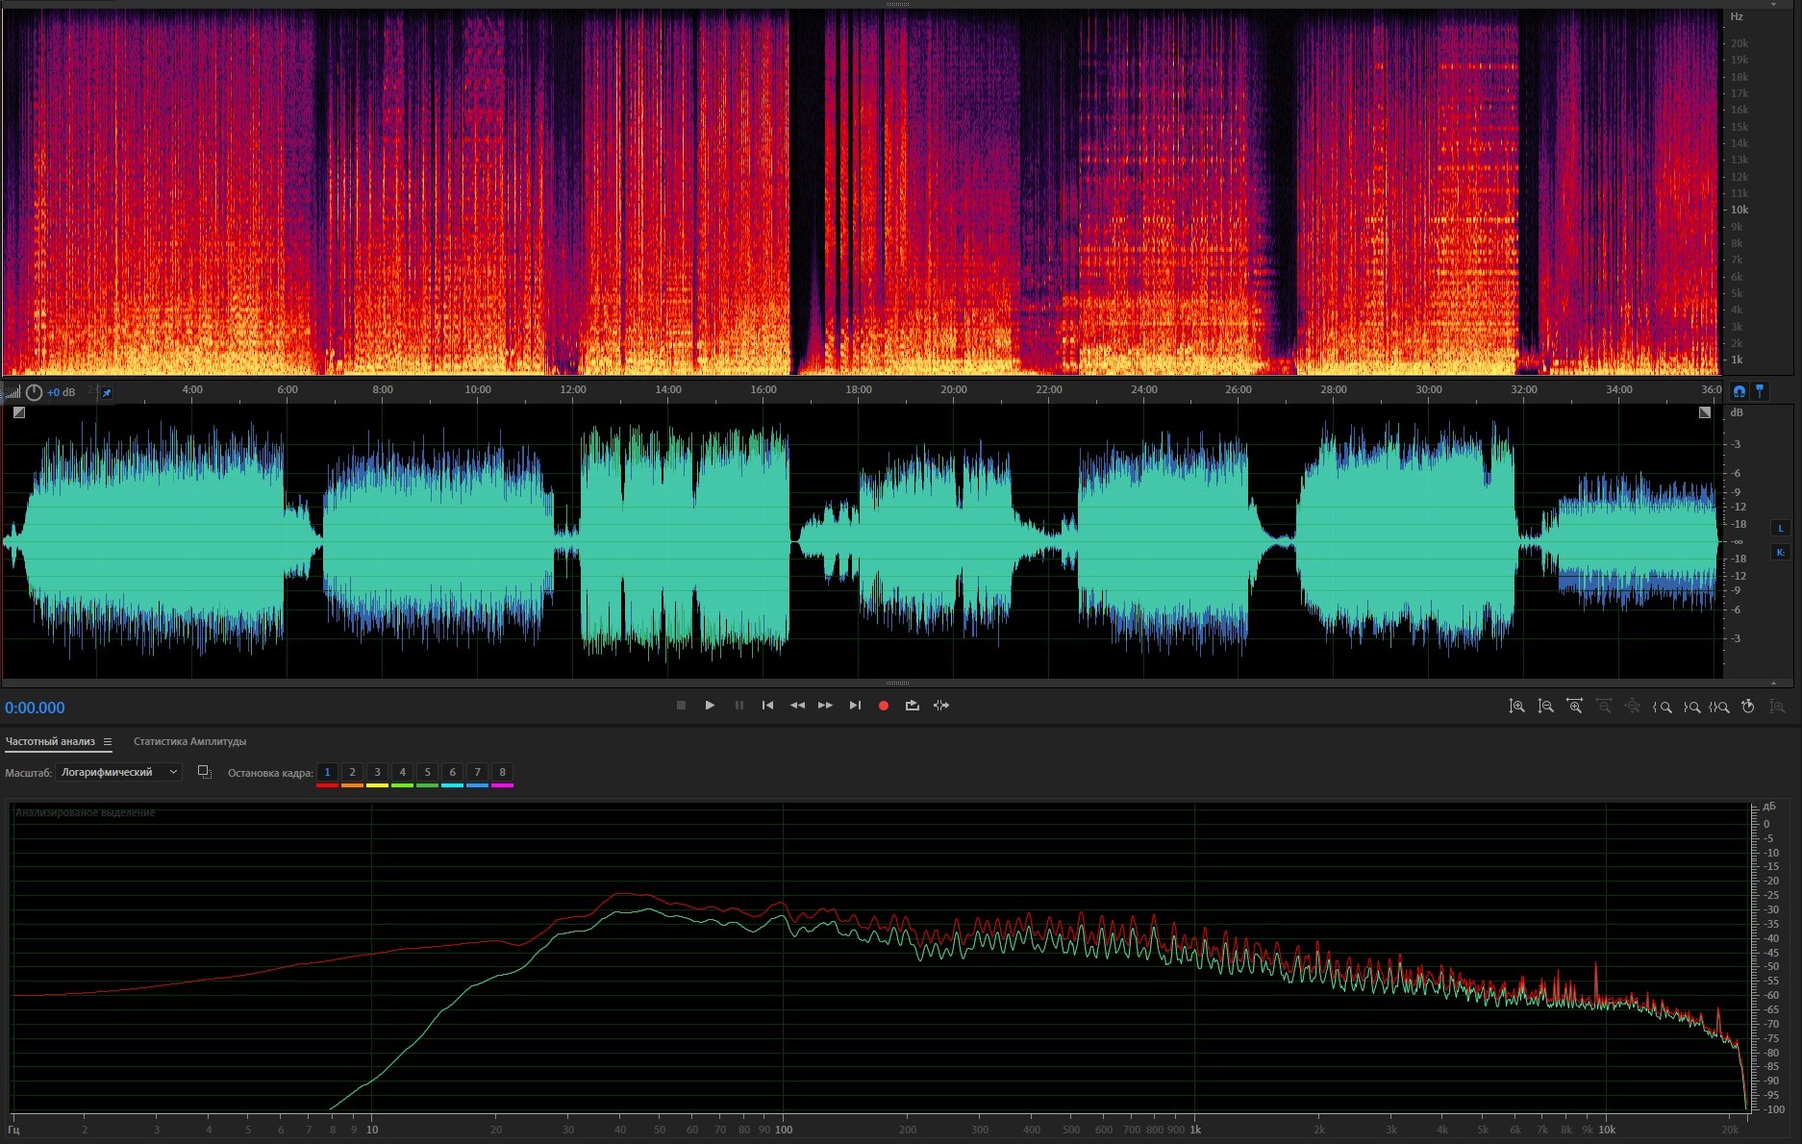Click the +0 dB gain value
The width and height of the screenshot is (1802, 1144).
(x=62, y=392)
